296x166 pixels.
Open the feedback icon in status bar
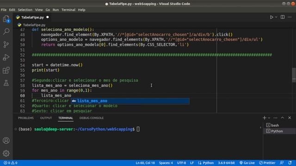(x=282, y=163)
